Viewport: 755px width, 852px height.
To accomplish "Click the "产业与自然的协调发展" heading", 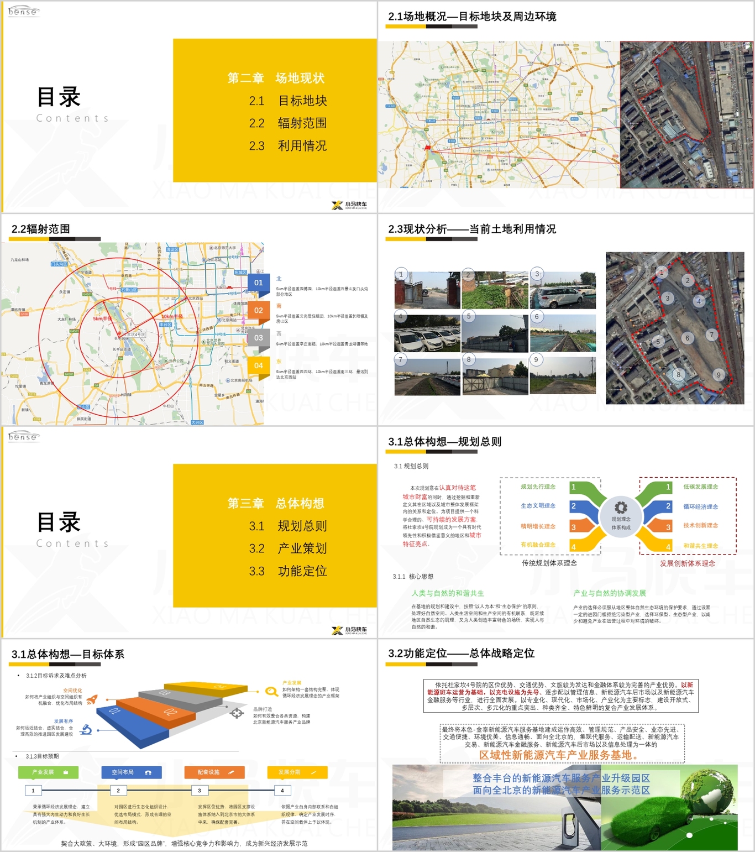I will point(610,593).
